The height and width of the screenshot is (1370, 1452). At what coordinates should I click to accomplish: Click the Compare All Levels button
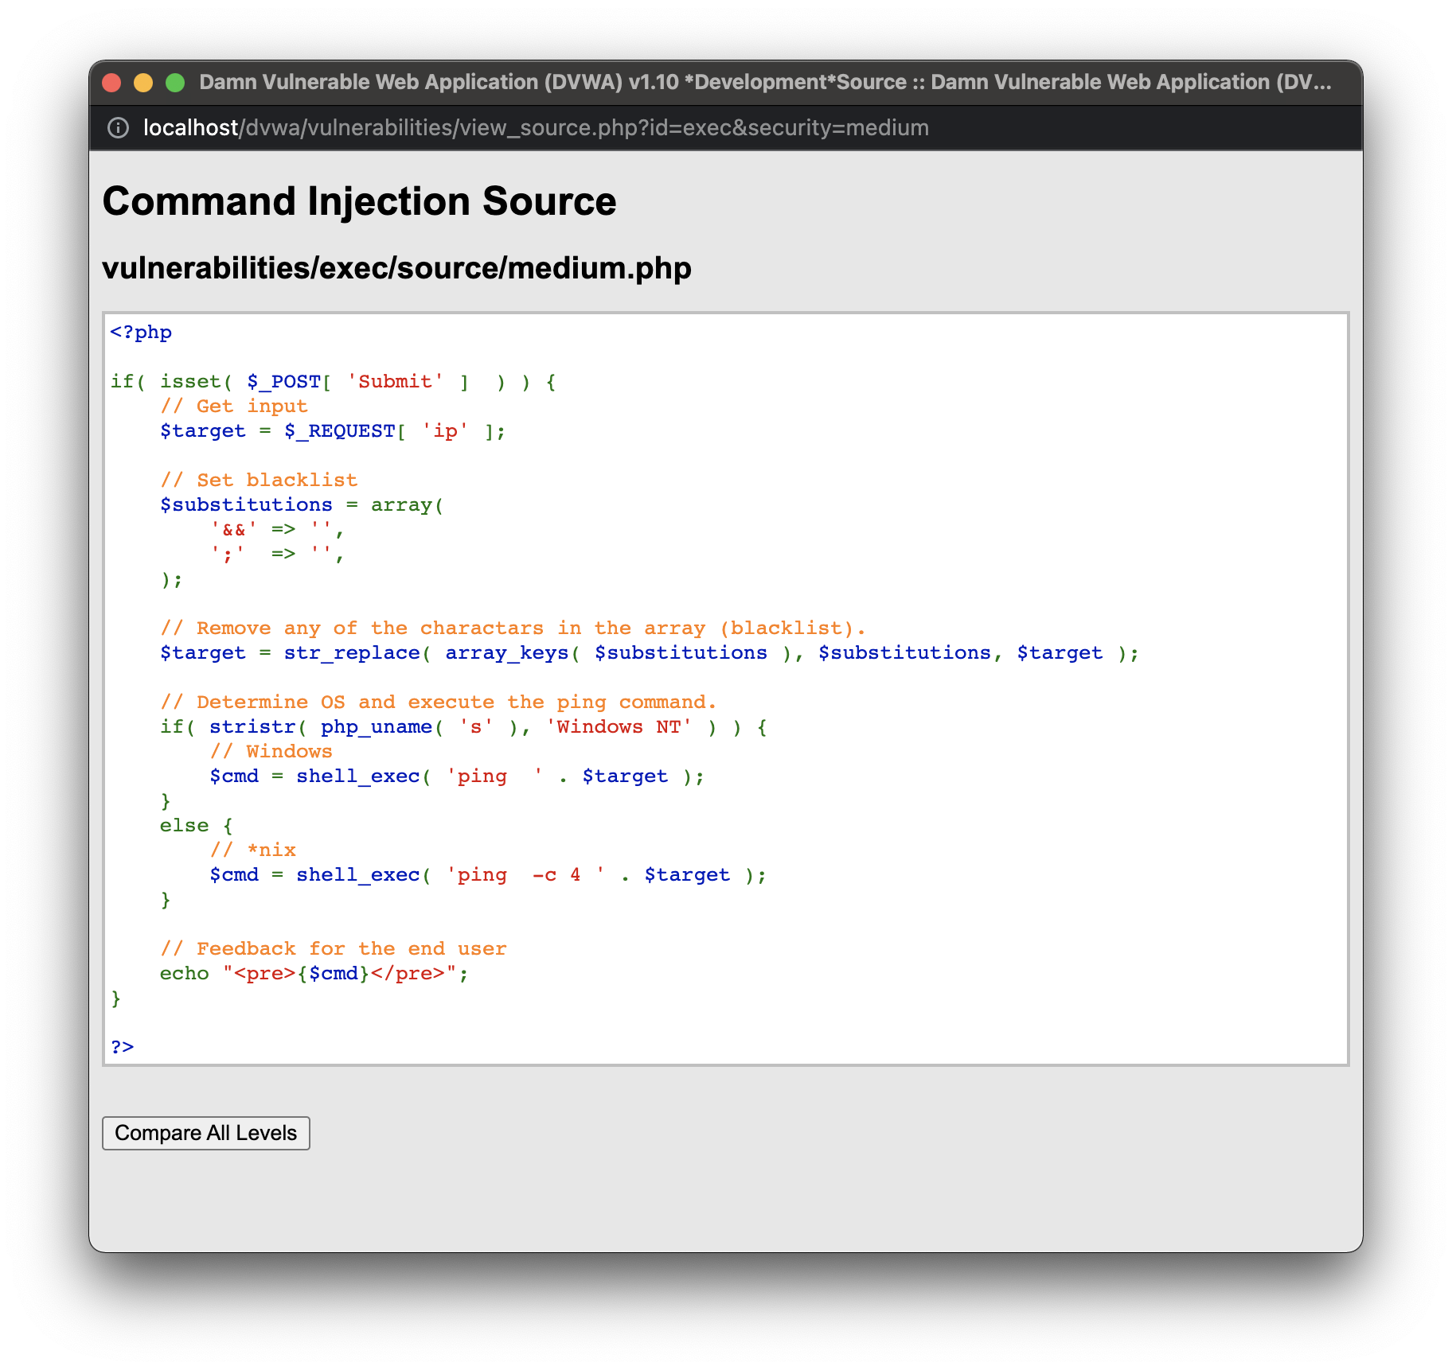205,1133
